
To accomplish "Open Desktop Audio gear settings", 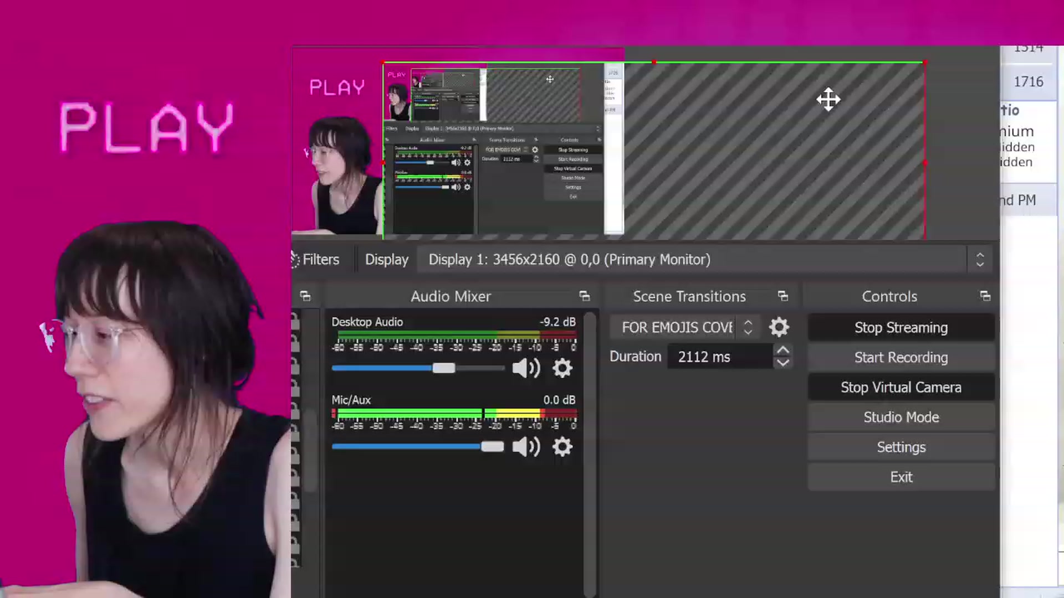I will (562, 368).
